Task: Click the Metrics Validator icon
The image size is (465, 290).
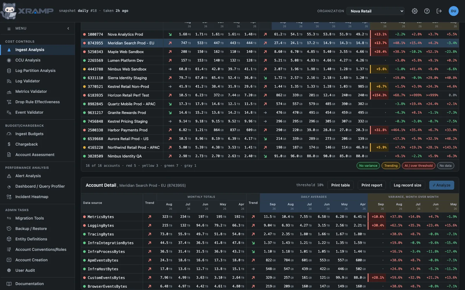Action: point(9,92)
